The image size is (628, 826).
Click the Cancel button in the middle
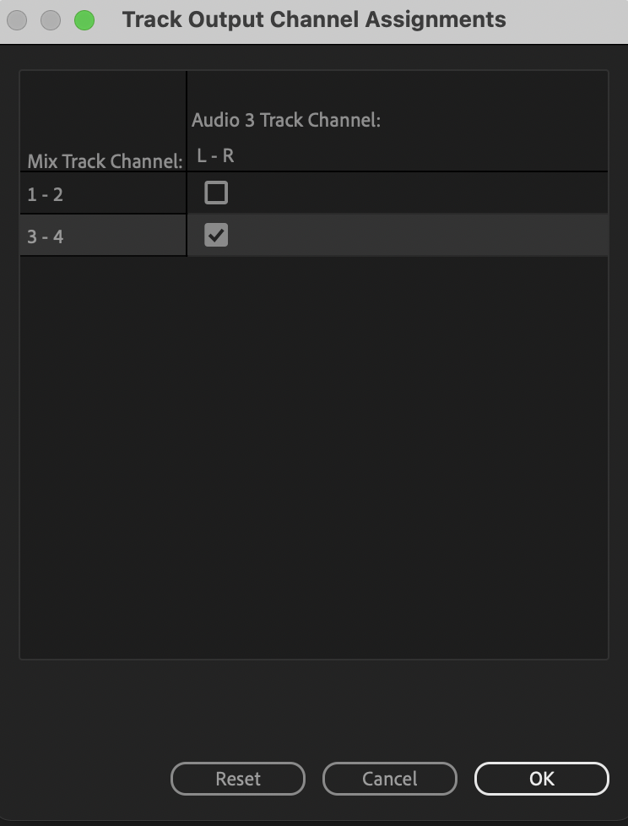click(x=389, y=778)
